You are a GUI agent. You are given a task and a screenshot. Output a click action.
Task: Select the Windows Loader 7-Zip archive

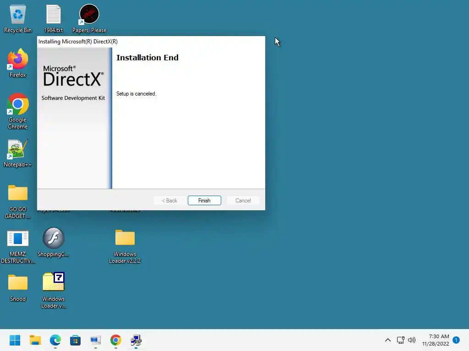click(53, 290)
